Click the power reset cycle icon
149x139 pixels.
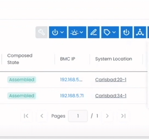coord(127,32)
